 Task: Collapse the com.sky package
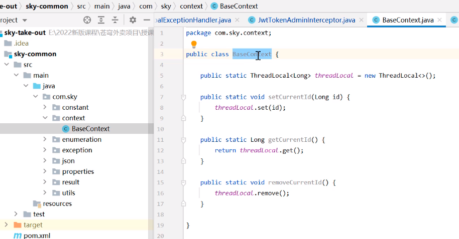pyautogui.click(x=36, y=97)
